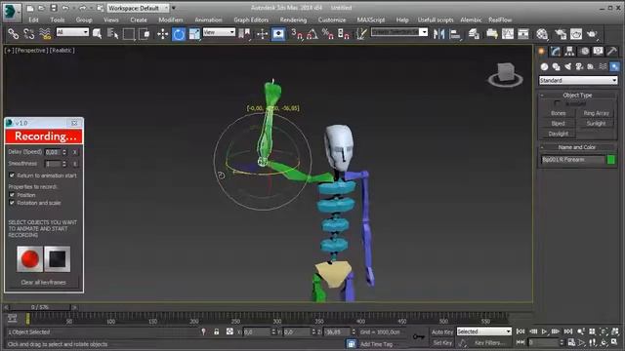The image size is (625, 351).
Task: Click Go to Start playback button
Action: [521, 331]
